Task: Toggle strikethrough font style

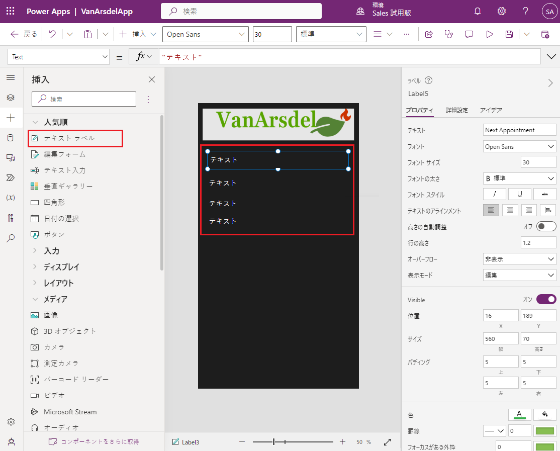Action: point(544,194)
